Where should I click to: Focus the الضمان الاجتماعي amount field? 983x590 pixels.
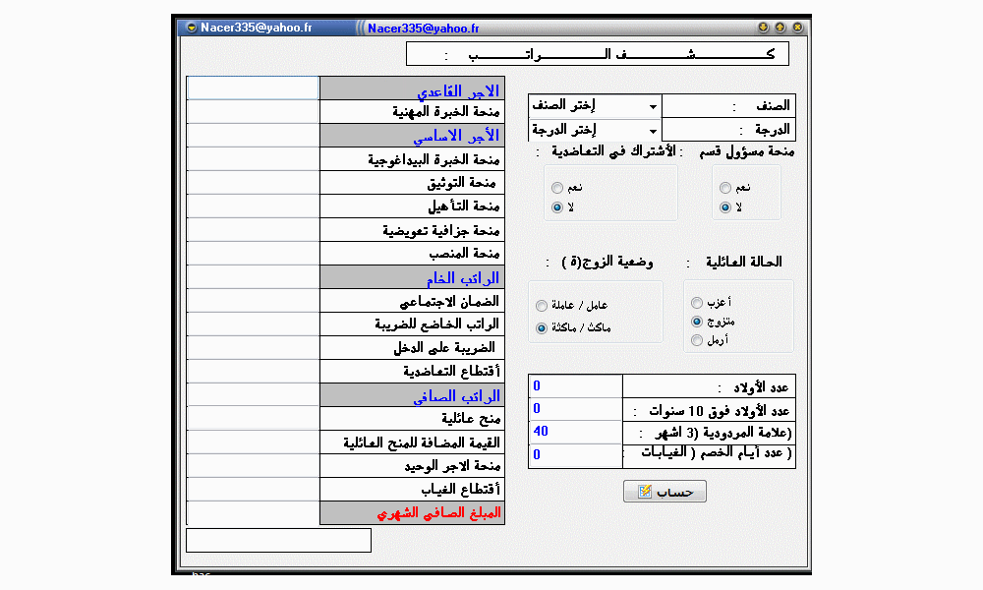click(253, 301)
